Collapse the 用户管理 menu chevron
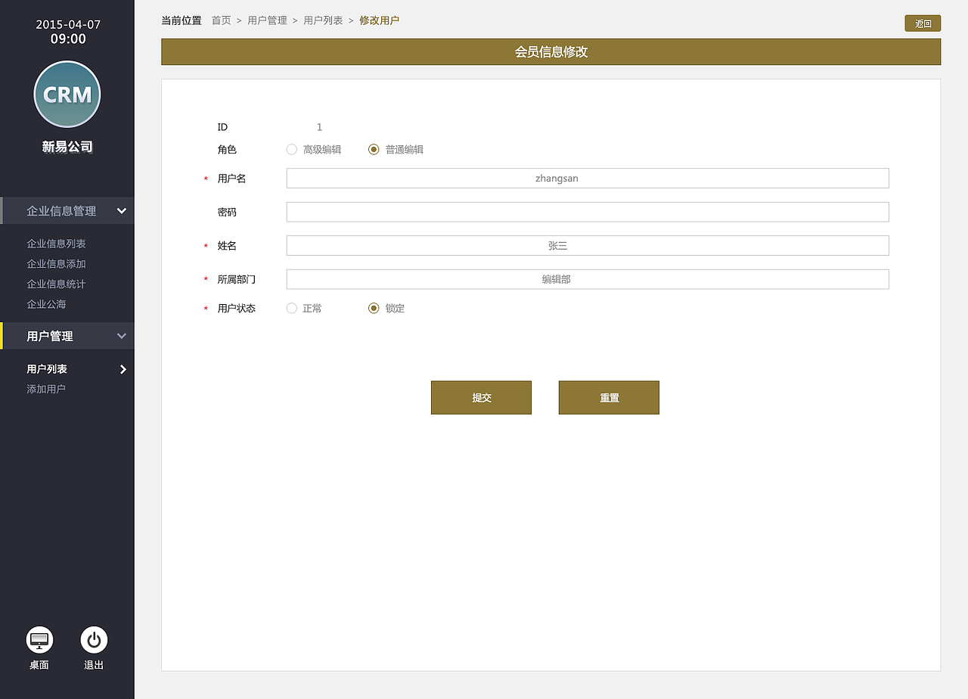 pyautogui.click(x=122, y=336)
